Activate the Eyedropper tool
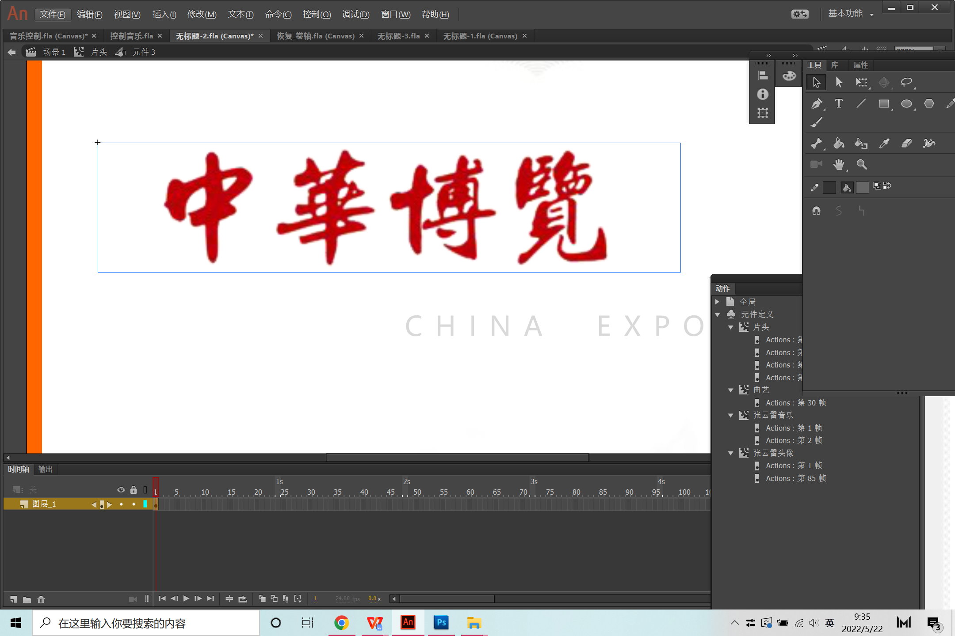 point(884,143)
